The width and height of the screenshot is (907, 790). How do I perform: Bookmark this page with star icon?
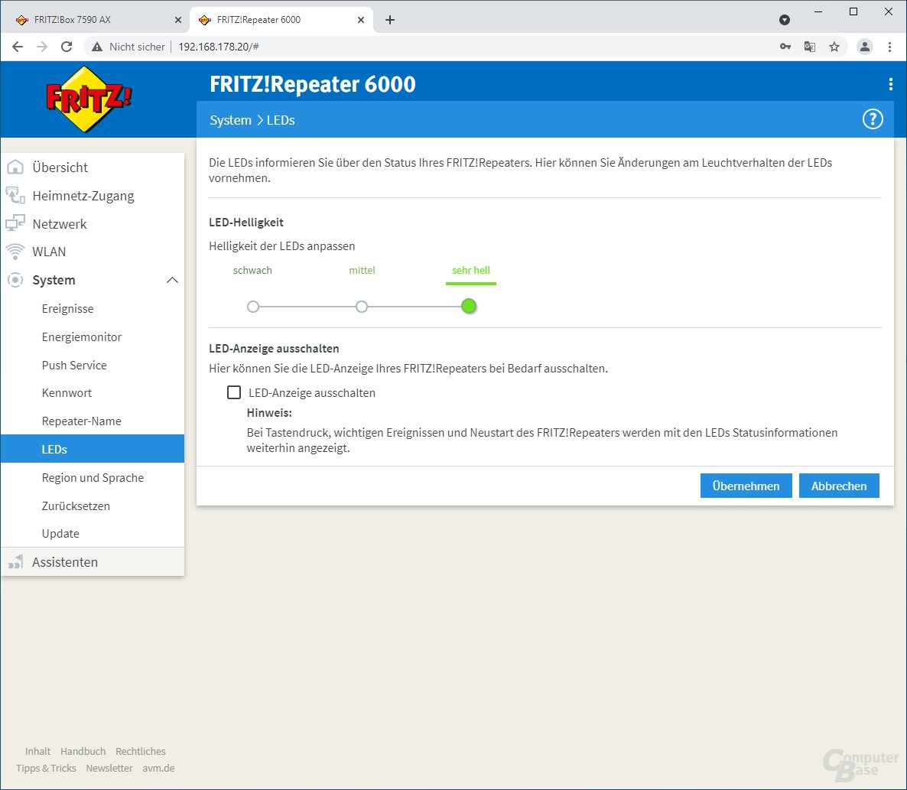pyautogui.click(x=834, y=47)
